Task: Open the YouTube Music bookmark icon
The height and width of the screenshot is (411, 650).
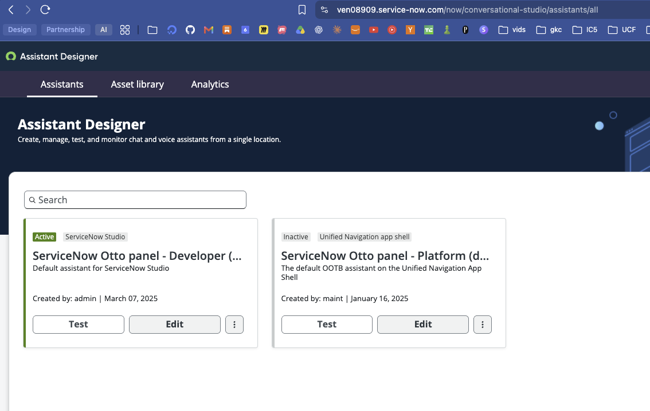Action: point(391,30)
